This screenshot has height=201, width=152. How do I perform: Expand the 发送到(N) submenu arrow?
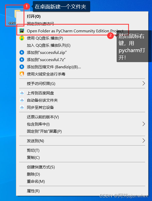144,141
